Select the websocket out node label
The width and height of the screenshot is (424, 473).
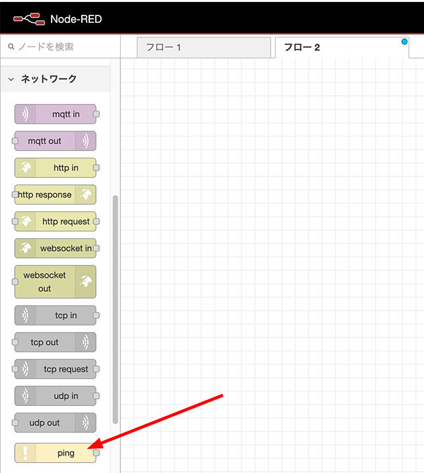click(x=45, y=282)
